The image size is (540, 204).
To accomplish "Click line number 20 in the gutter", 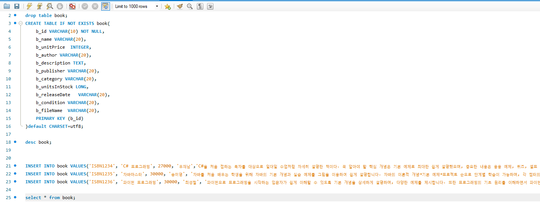I will (x=8, y=158).
